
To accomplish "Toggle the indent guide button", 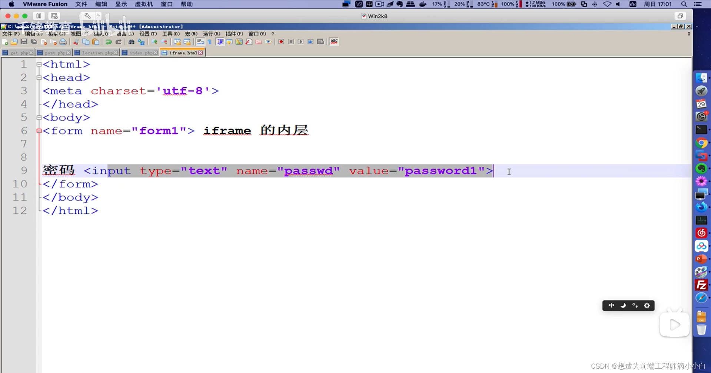I will (x=220, y=42).
